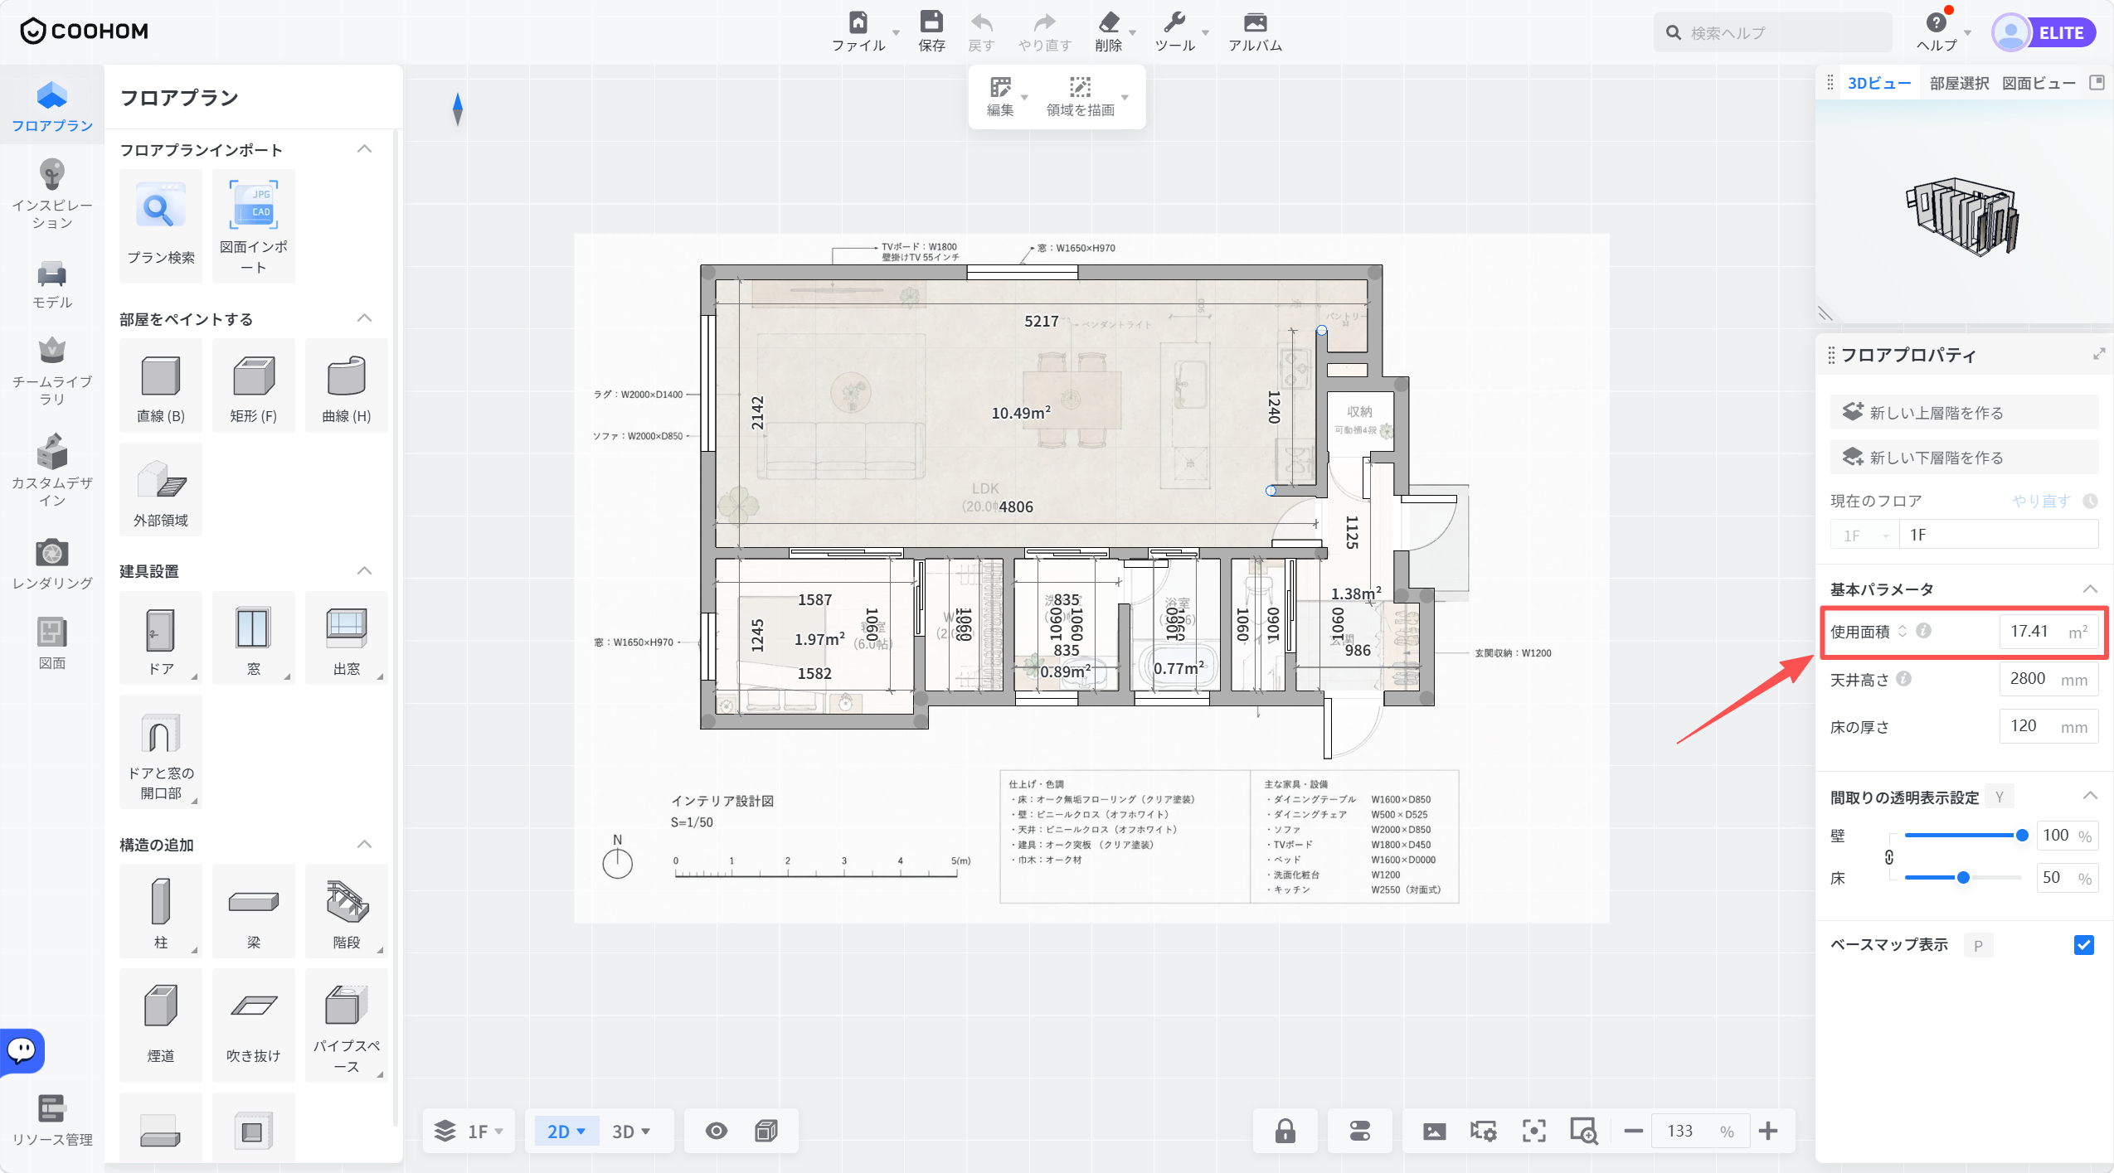The image size is (2114, 1173).
Task: Toggle the 3D box display icon
Action: pos(766,1131)
